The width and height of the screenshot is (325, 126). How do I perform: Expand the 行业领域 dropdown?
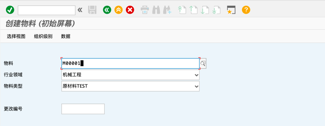(x=196, y=75)
